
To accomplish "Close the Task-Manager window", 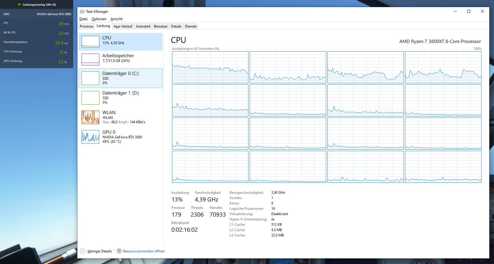I will (x=482, y=12).
